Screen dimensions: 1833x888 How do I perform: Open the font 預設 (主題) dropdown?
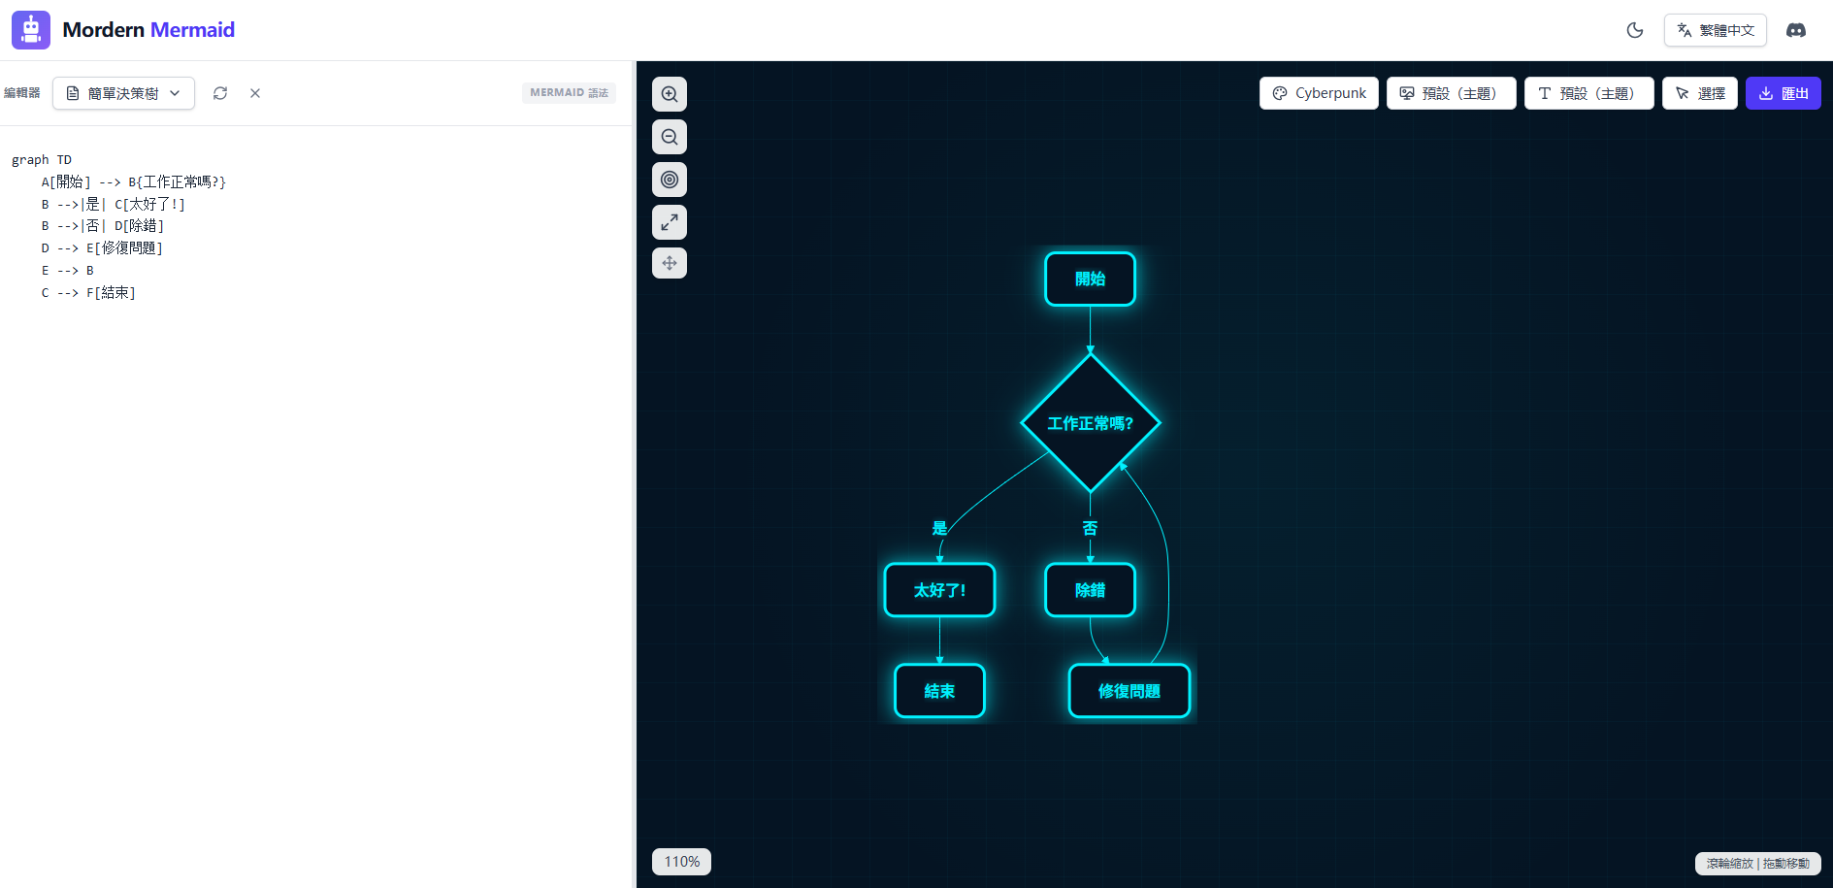1588,93
